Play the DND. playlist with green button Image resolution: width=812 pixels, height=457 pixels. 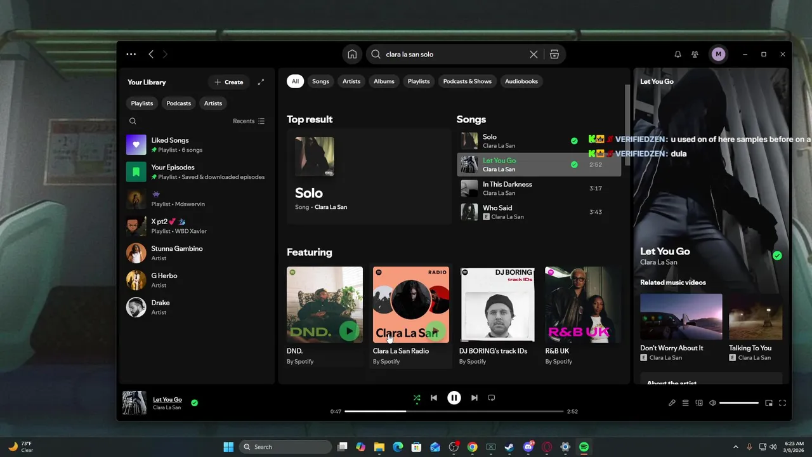coord(349,331)
